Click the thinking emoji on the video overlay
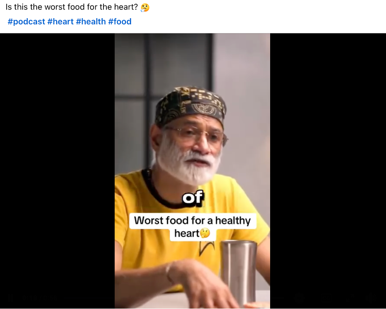This screenshot has width=386, height=309. pyautogui.click(x=205, y=233)
